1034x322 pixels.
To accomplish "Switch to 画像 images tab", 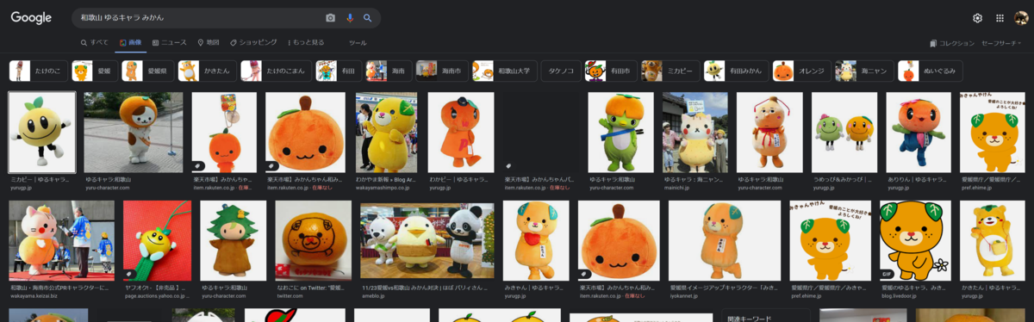I will pyautogui.click(x=130, y=42).
